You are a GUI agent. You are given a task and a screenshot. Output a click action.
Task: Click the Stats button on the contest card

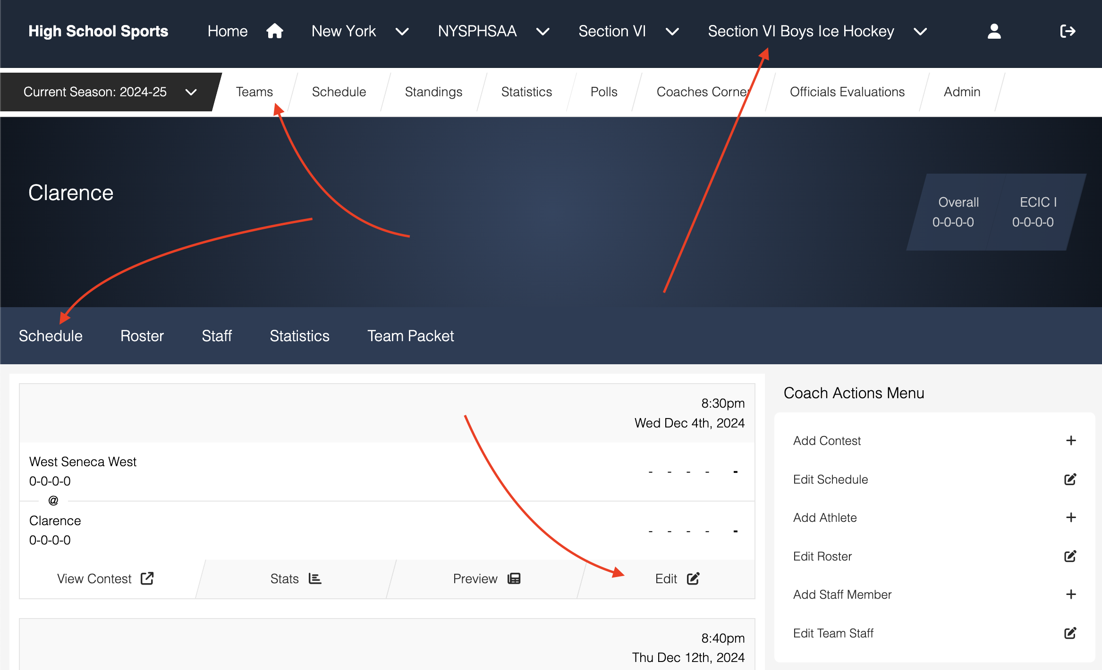(296, 579)
